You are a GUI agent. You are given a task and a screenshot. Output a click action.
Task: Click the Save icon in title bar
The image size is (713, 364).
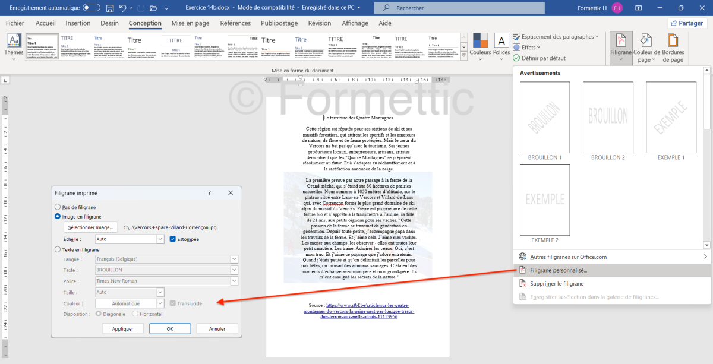tap(110, 8)
